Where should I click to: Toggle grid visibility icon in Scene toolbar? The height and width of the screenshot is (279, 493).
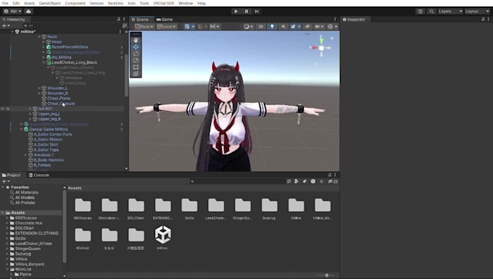[187, 26]
